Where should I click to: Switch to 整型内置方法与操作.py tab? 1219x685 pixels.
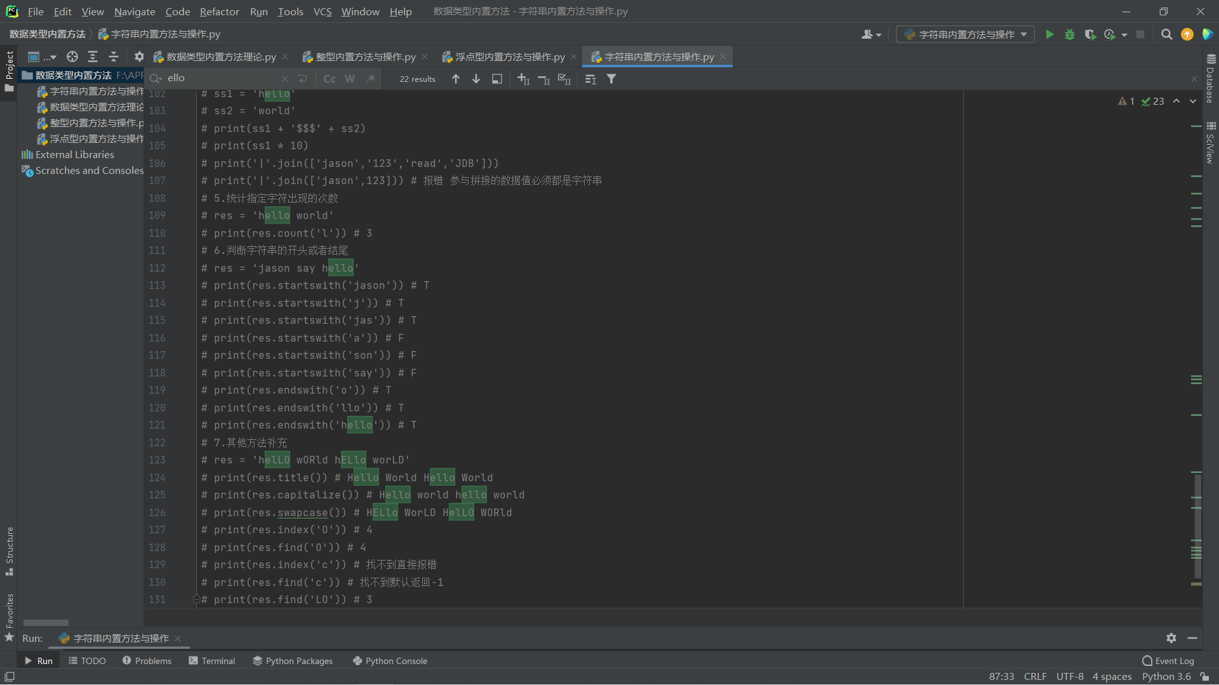[x=366, y=57]
